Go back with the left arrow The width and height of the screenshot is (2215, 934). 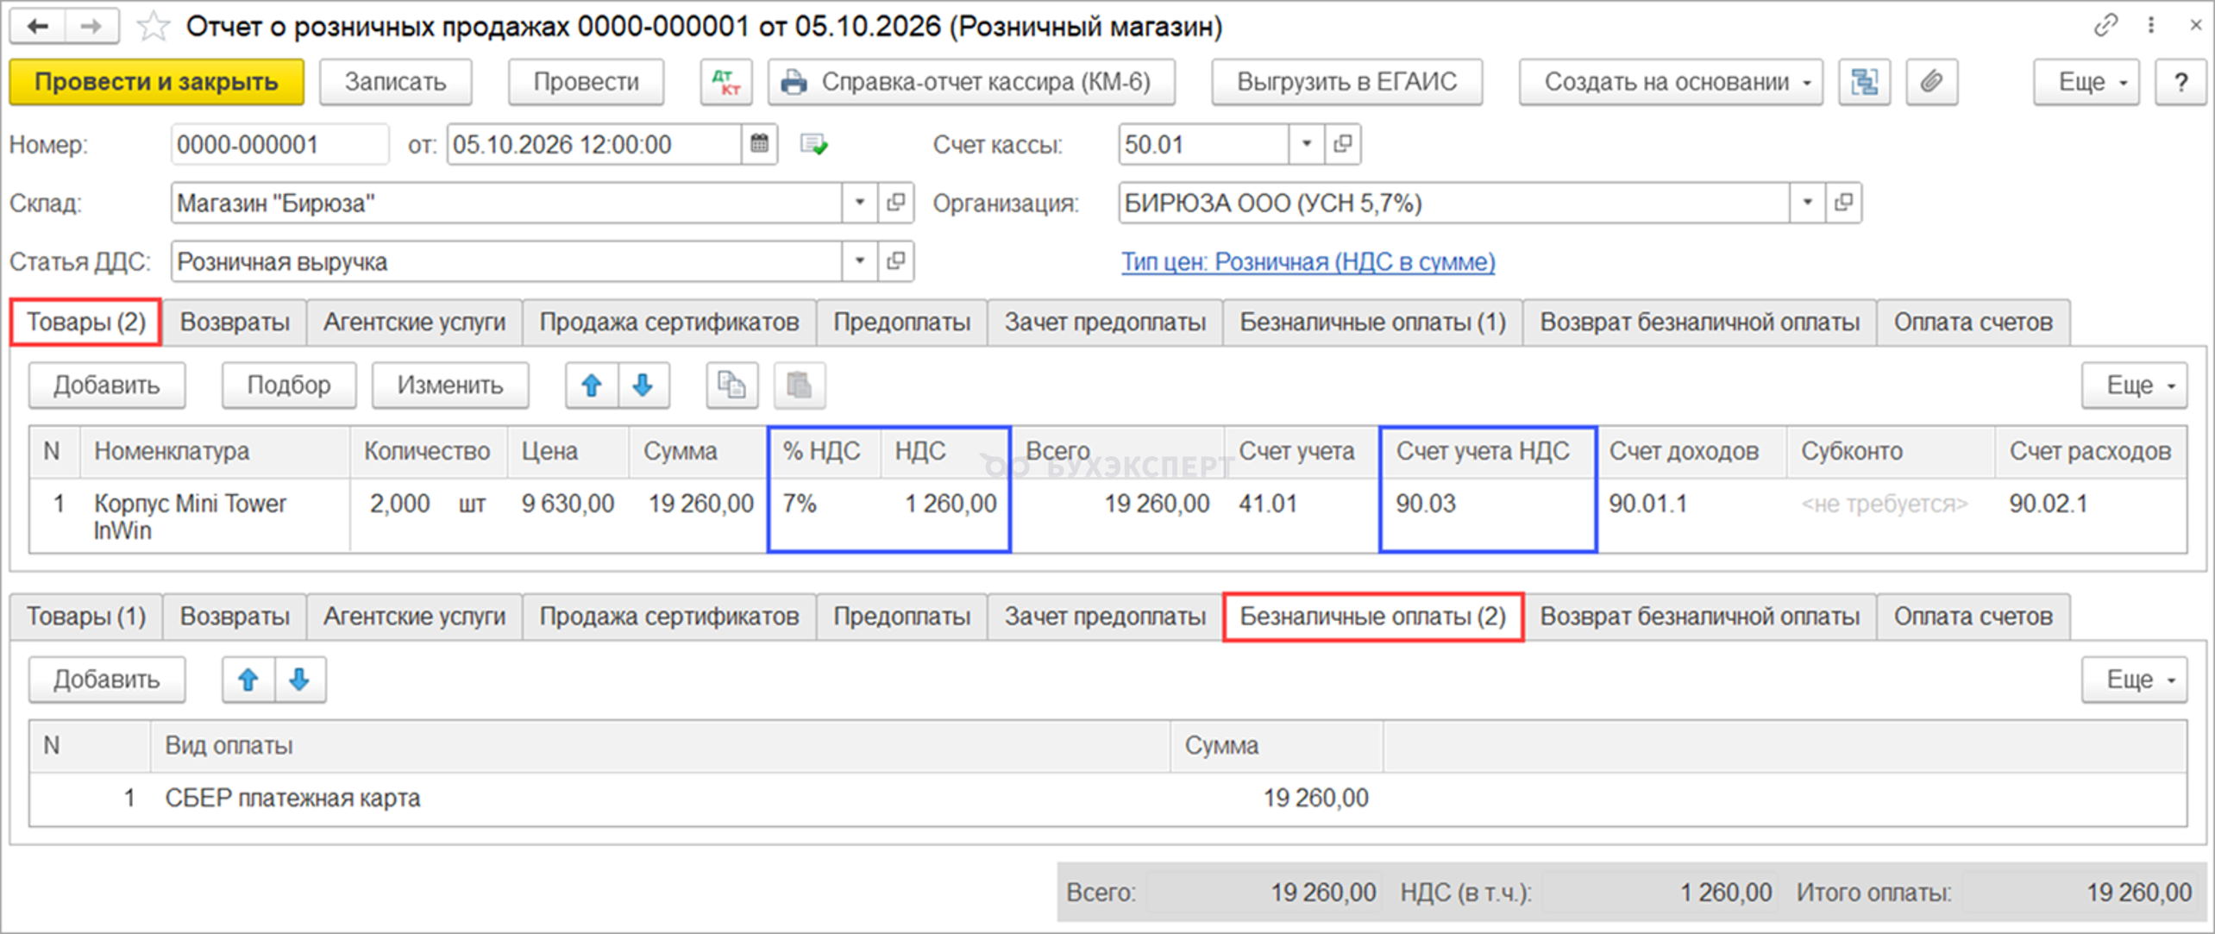pyautogui.click(x=37, y=27)
